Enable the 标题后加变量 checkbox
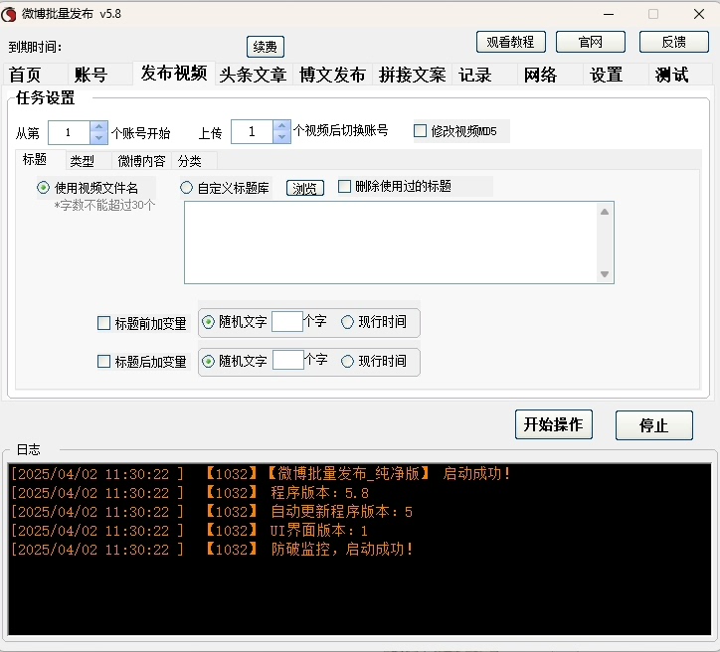This screenshot has width=720, height=652. tap(103, 361)
